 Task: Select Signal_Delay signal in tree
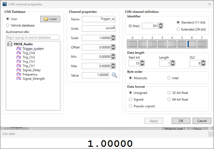32,70
